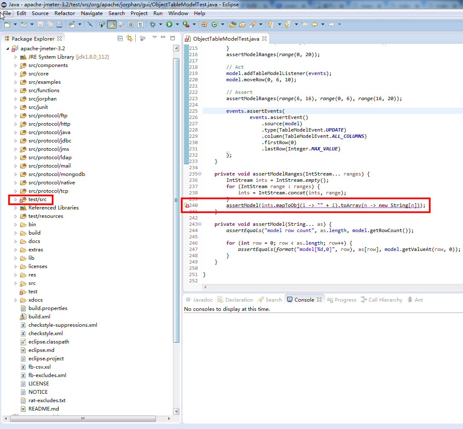463x429 pixels.
Task: Open the Project menu
Action: (x=139, y=13)
